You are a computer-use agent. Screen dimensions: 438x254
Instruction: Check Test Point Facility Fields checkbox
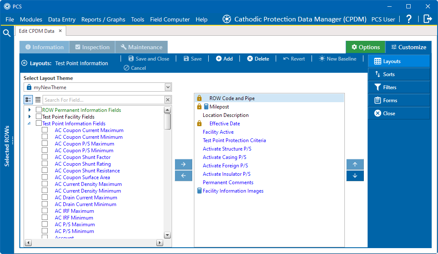click(38, 116)
